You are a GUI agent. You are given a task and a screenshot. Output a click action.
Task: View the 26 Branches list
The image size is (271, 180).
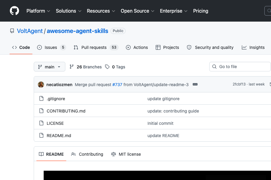click(86, 67)
